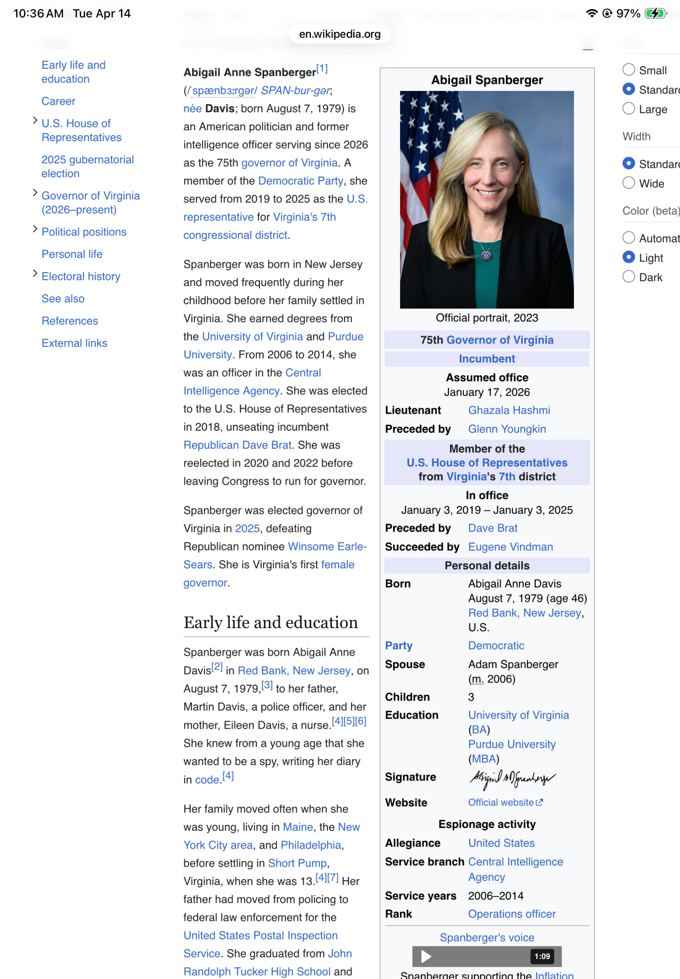
Task: Click the external link icon beside Official website
Action: 539,803
